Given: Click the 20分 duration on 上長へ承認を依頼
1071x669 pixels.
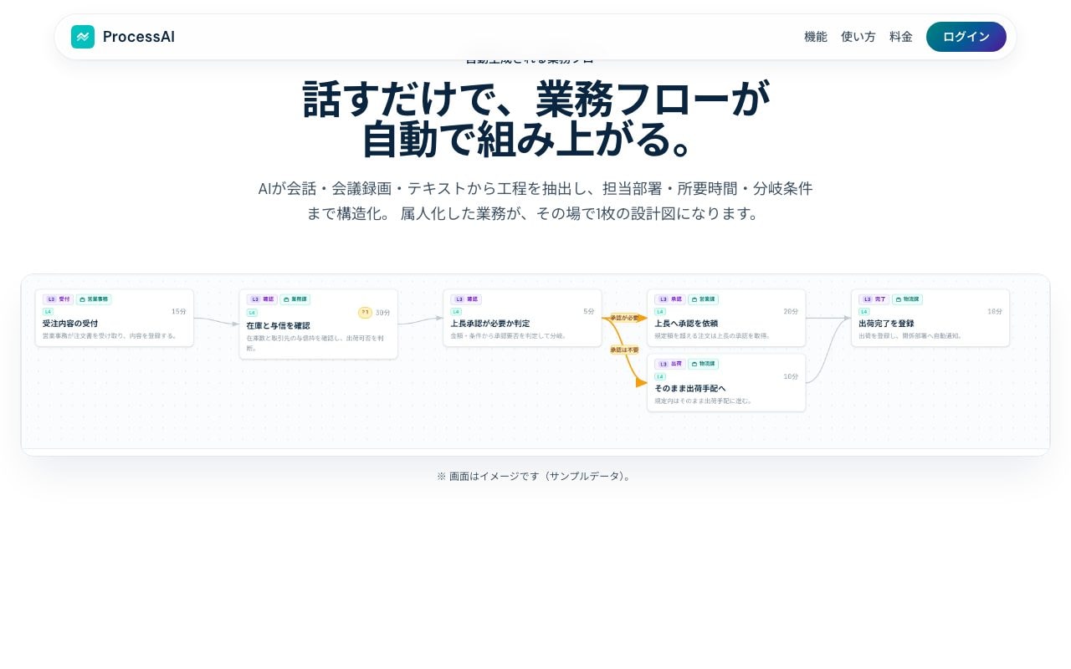Looking at the screenshot, I should coord(792,311).
